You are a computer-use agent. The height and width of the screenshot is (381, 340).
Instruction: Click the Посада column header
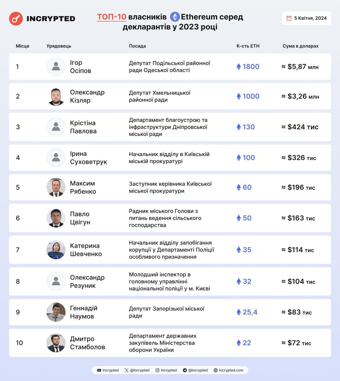pos(137,46)
